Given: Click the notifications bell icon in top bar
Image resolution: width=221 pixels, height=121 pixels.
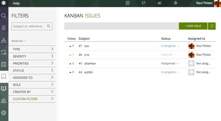Looking at the screenshot, I should coord(175,3).
